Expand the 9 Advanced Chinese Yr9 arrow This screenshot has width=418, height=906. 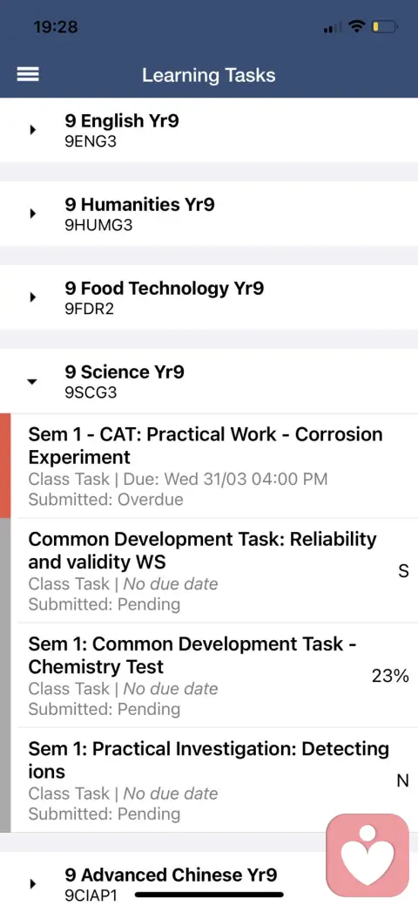tap(33, 884)
